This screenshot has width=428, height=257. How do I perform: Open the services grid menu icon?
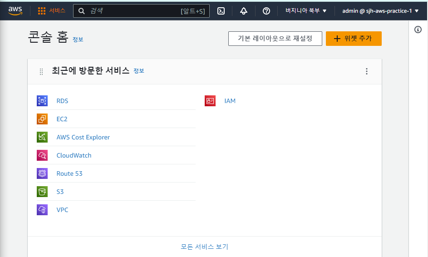point(41,11)
